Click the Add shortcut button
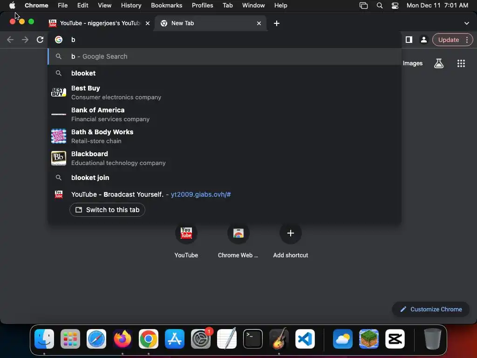 tap(291, 241)
